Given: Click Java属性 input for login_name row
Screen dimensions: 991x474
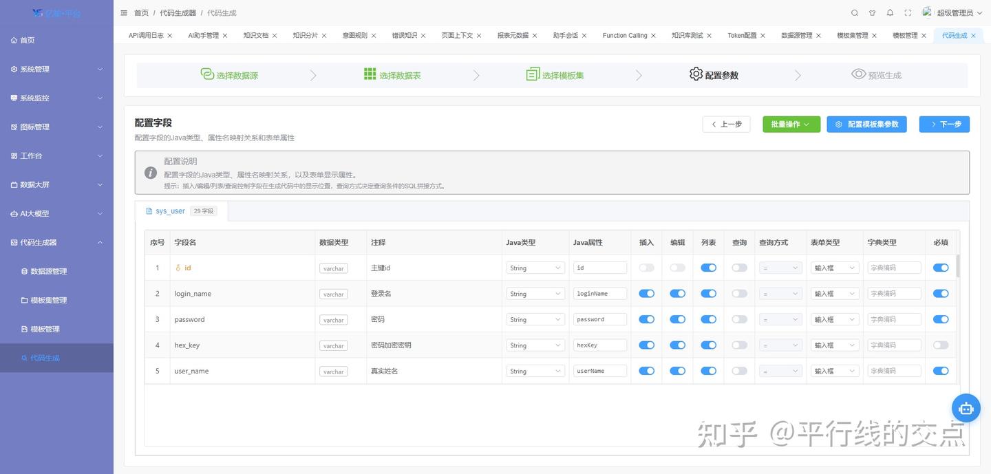Looking at the screenshot, I should pyautogui.click(x=600, y=294).
